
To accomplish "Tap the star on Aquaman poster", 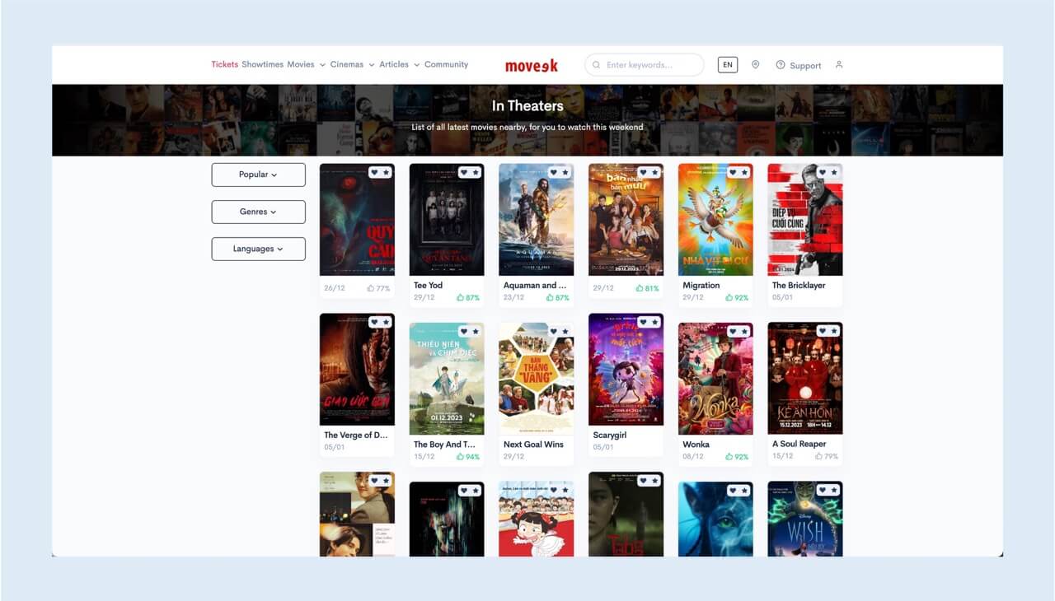I will coord(565,173).
